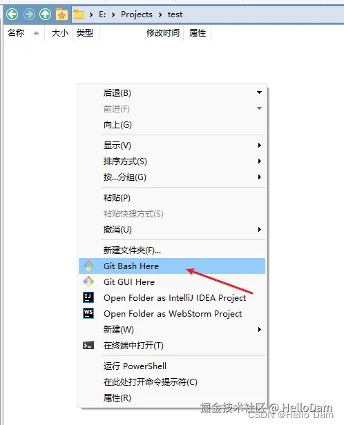Click the WebStorm WS icon

88,313
